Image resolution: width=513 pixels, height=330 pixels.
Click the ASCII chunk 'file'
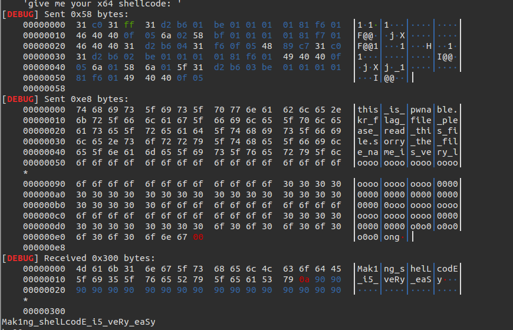(x=421, y=120)
